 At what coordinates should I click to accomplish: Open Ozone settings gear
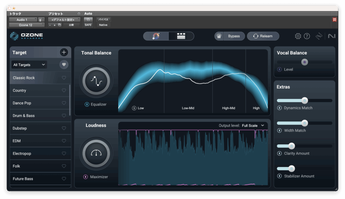298,36
